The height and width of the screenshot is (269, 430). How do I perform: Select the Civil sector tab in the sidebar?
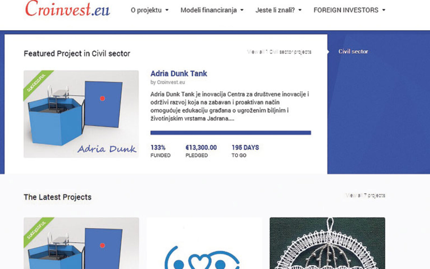tap(353, 51)
